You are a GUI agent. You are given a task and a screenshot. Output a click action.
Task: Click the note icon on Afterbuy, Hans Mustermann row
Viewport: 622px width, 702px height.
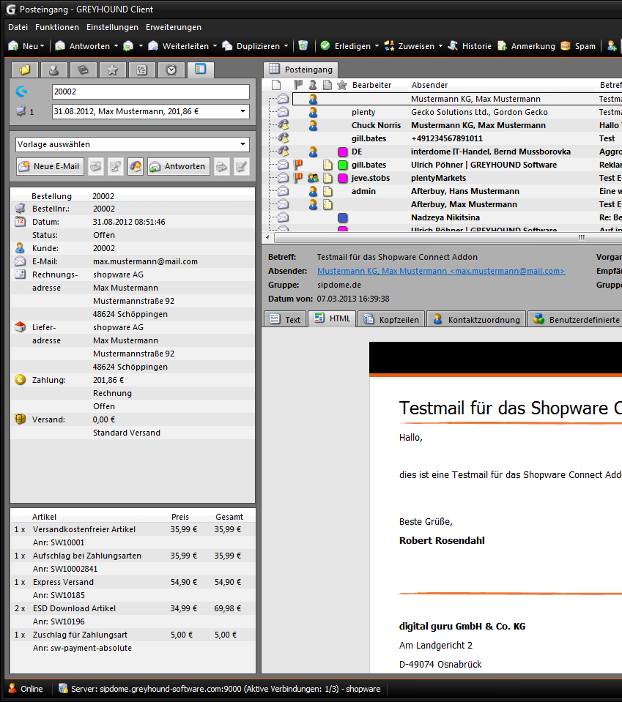click(327, 191)
